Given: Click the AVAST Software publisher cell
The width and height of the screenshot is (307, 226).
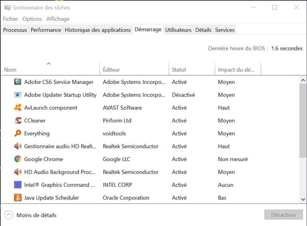Looking at the screenshot, I should [122, 108].
